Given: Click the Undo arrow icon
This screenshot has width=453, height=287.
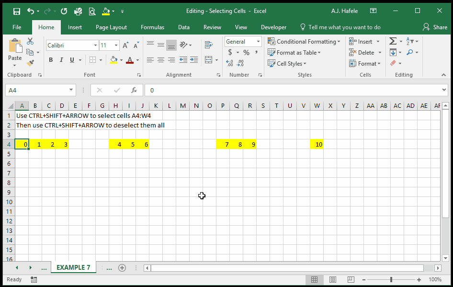Looking at the screenshot, I should [31, 11].
